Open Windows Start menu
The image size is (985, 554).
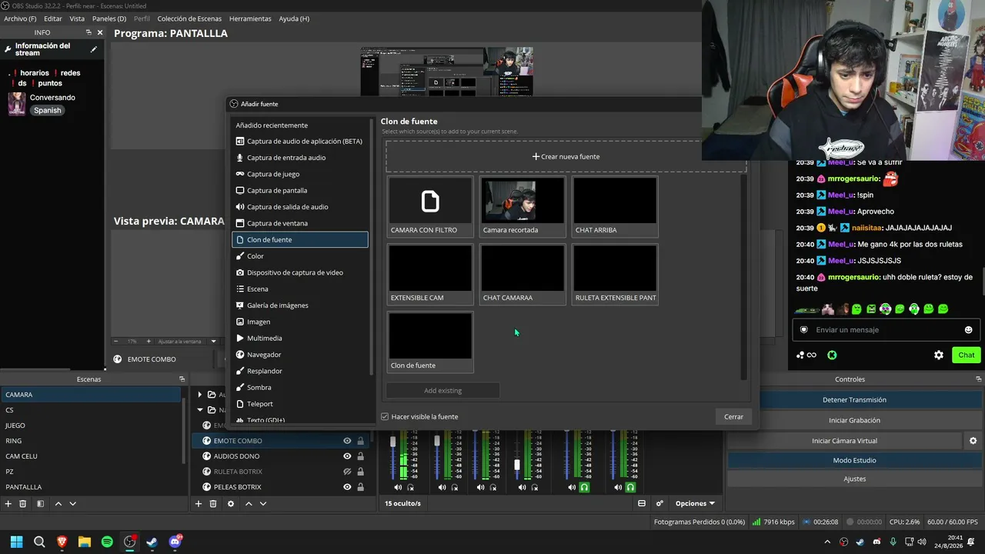coord(16,542)
